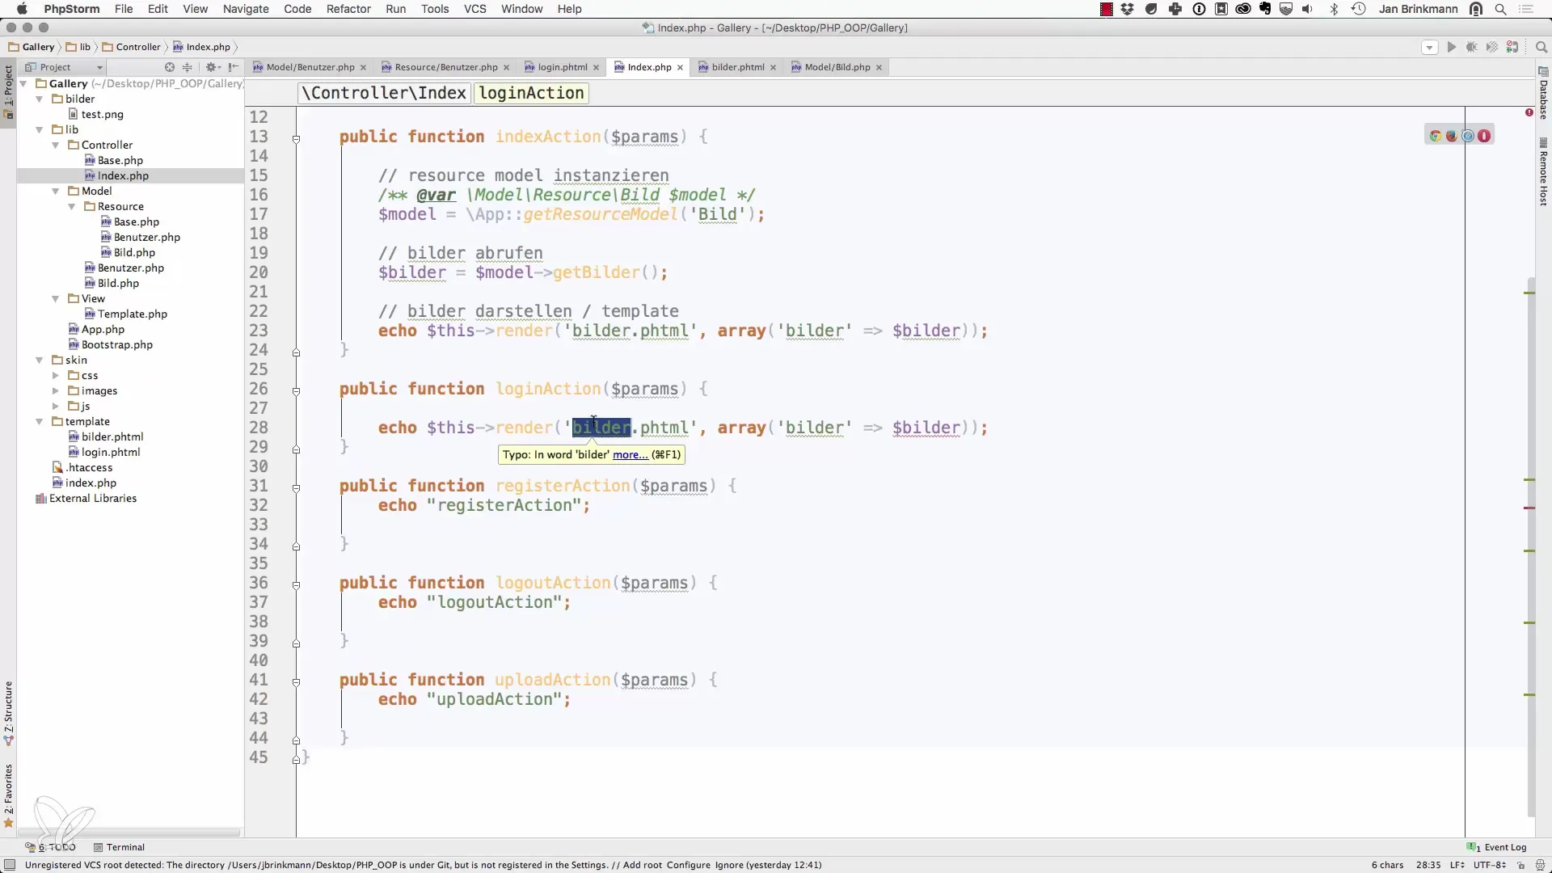The width and height of the screenshot is (1552, 873).
Task: Collapse the Model folder in tree
Action: pyautogui.click(x=56, y=192)
